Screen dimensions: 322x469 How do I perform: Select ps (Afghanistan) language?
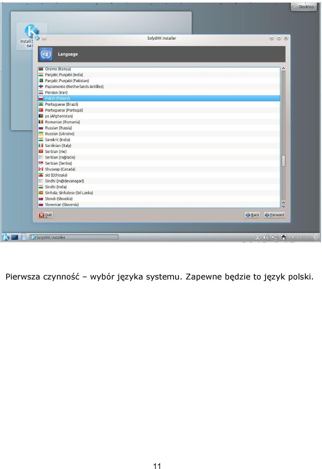pos(159,116)
